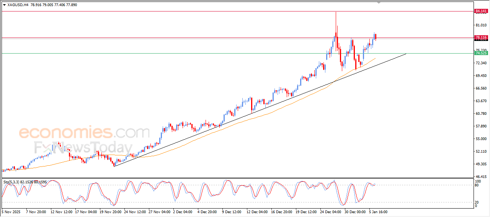
Task: Click the 5 Nov 2025 date label
Action: pos(11,211)
